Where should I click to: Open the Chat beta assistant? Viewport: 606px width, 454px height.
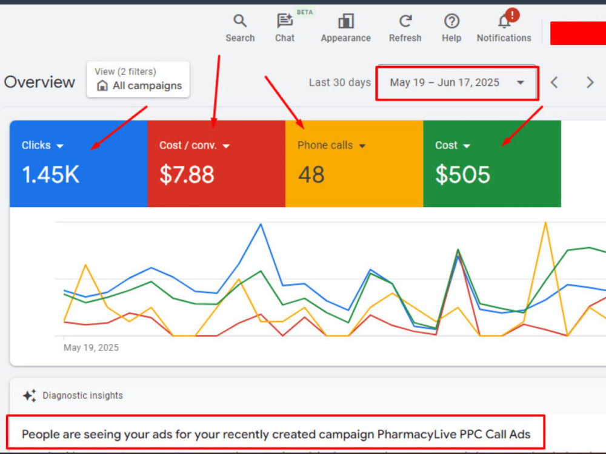[285, 28]
